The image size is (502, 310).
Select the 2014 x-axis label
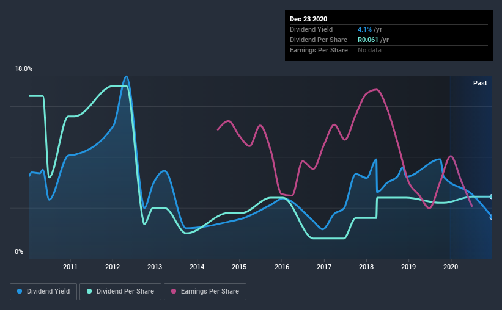[197, 267]
